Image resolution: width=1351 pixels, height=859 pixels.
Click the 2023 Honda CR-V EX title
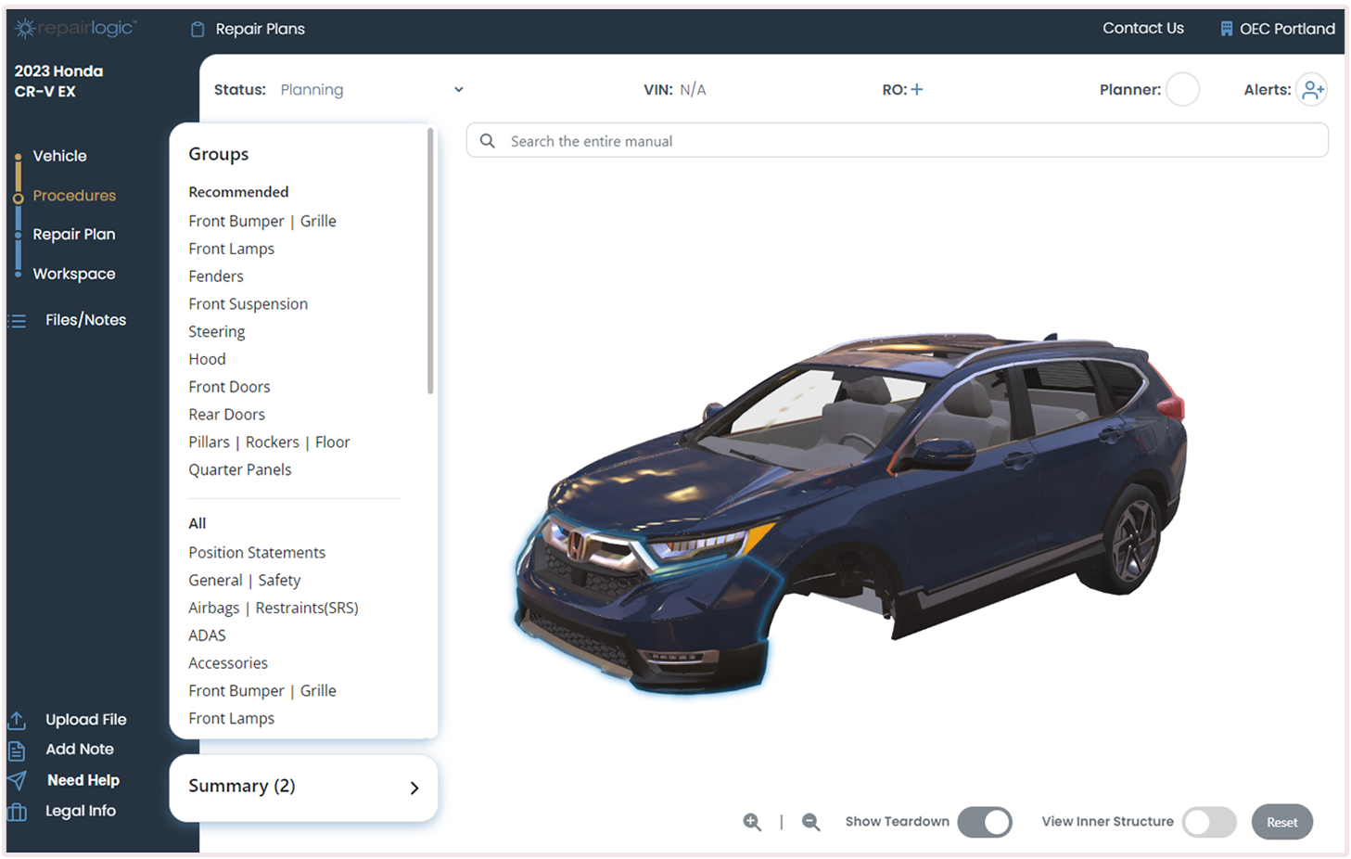58,82
